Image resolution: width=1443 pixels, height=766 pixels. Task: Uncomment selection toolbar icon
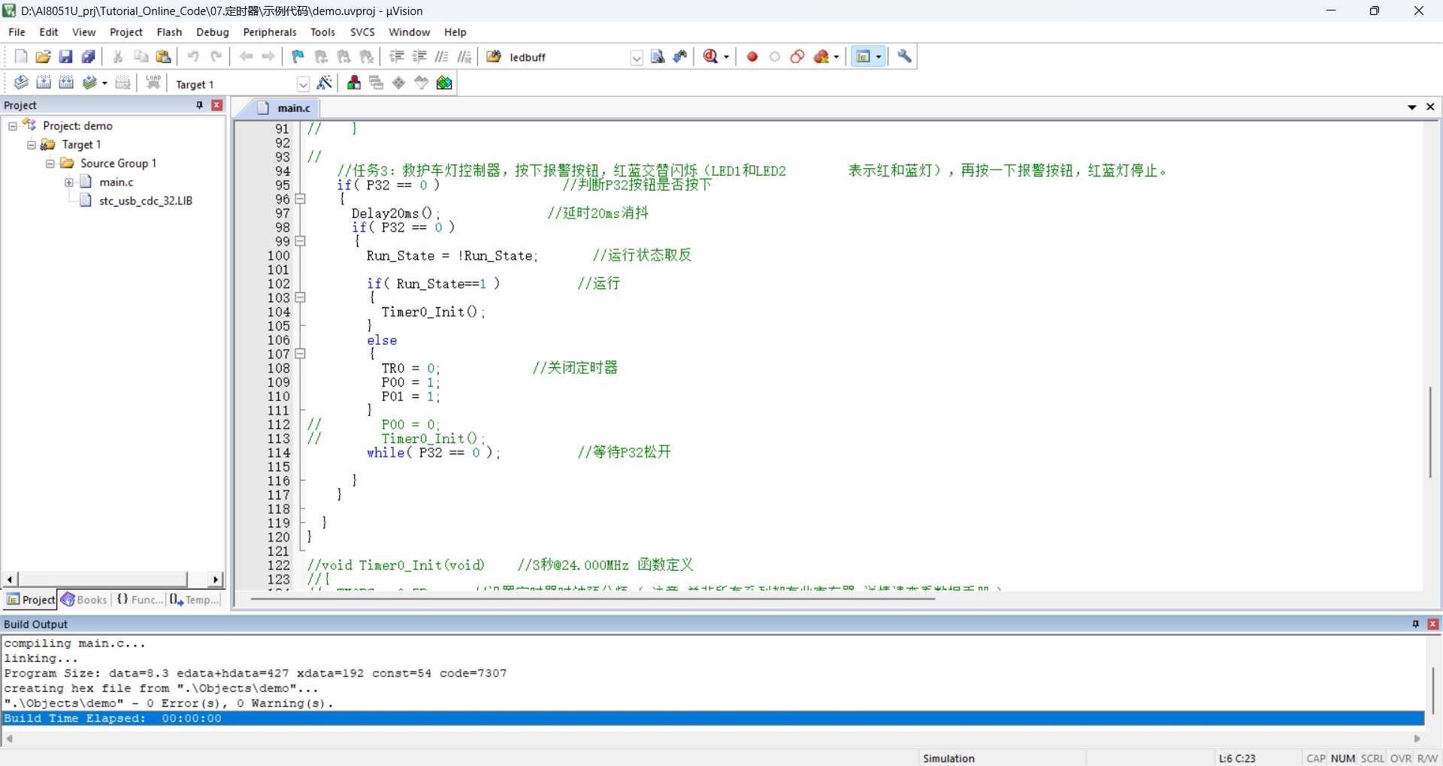pyautogui.click(x=464, y=56)
